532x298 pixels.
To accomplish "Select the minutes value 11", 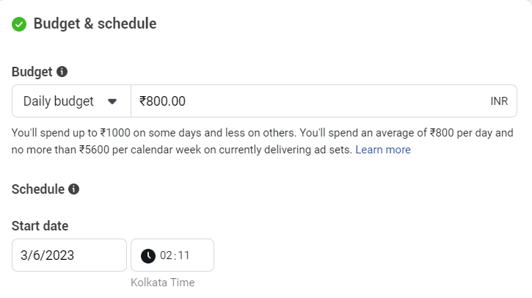I will tap(183, 255).
